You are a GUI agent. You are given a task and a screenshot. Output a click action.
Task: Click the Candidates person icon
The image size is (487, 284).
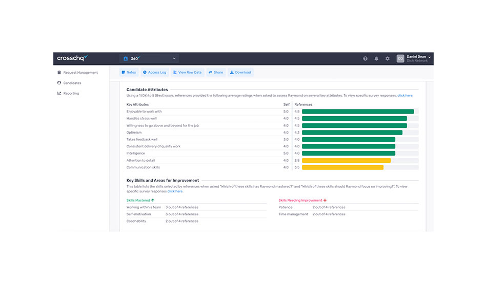59,83
